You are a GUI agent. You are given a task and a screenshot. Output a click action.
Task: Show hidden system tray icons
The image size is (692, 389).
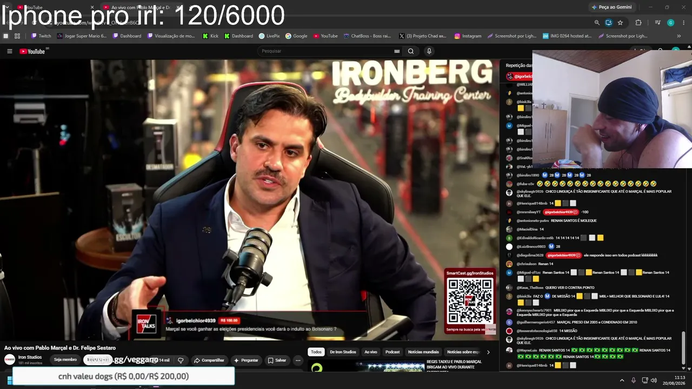tap(622, 380)
